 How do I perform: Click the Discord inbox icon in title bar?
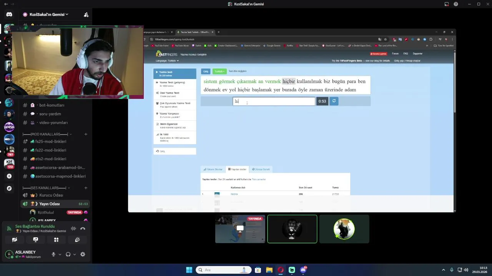pos(446,4)
